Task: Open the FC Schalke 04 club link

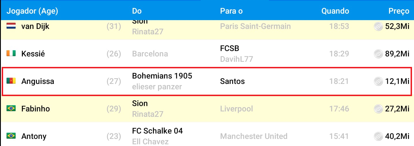Action: tap(157, 131)
